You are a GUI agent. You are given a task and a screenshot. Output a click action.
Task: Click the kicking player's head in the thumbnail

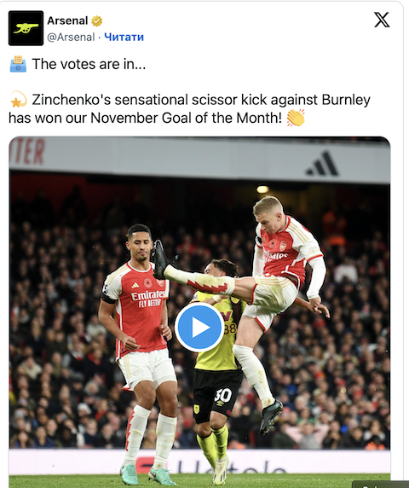(x=269, y=211)
